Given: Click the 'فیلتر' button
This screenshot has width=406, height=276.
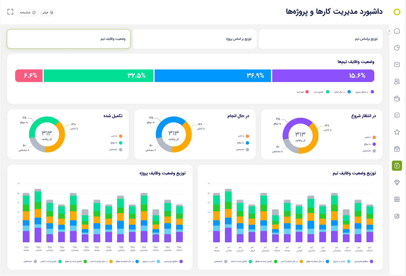Looking at the screenshot, I should pos(48,13).
